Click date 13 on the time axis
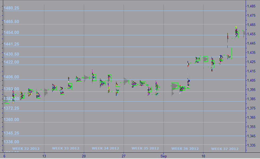Viewport: 260px width, 159px height. click(x=44, y=154)
